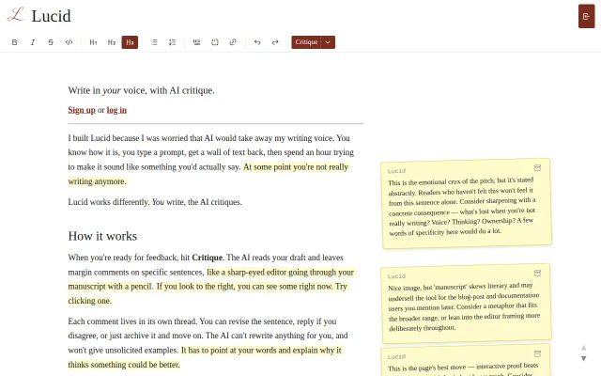Insert a blockquote
The height and width of the screenshot is (376, 601).
pyautogui.click(x=196, y=42)
